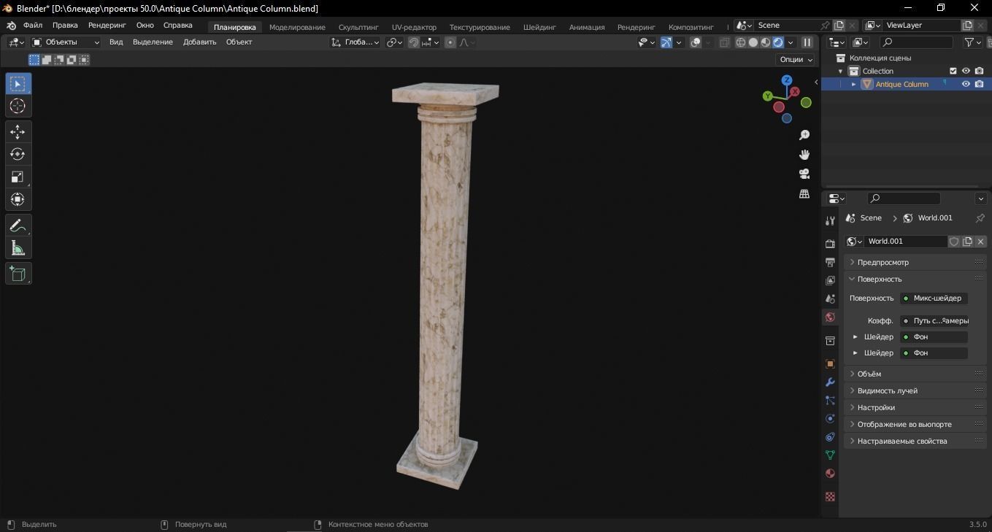992x532 pixels.
Task: Pick the Add Cube tool
Action: (18, 274)
